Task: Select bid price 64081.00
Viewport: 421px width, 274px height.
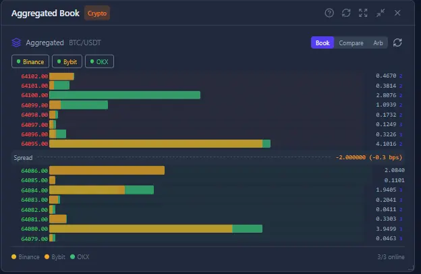Action: pos(34,219)
